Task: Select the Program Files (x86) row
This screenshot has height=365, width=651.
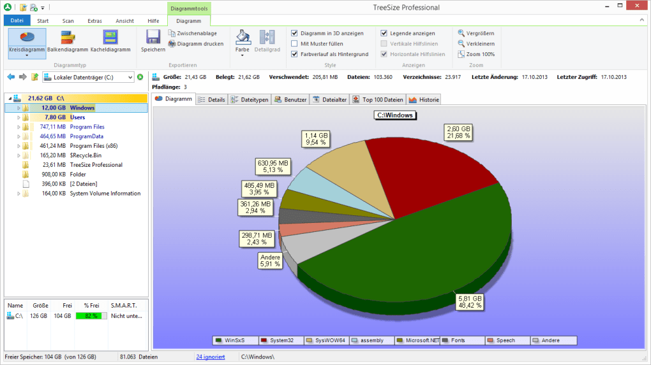Action: tap(76, 146)
